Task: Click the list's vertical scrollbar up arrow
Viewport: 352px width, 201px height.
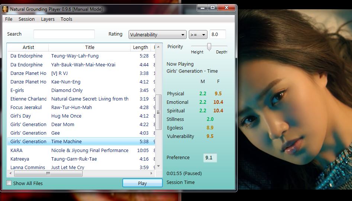Action: tap(158, 47)
